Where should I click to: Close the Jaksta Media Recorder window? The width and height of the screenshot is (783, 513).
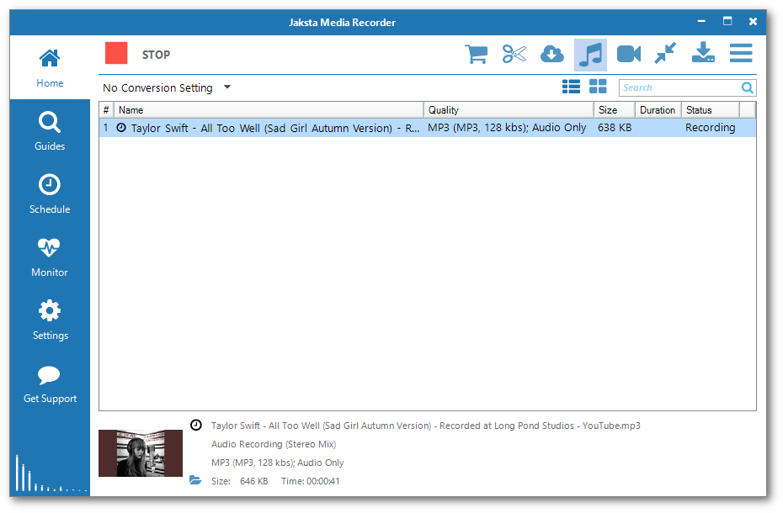coord(753,22)
